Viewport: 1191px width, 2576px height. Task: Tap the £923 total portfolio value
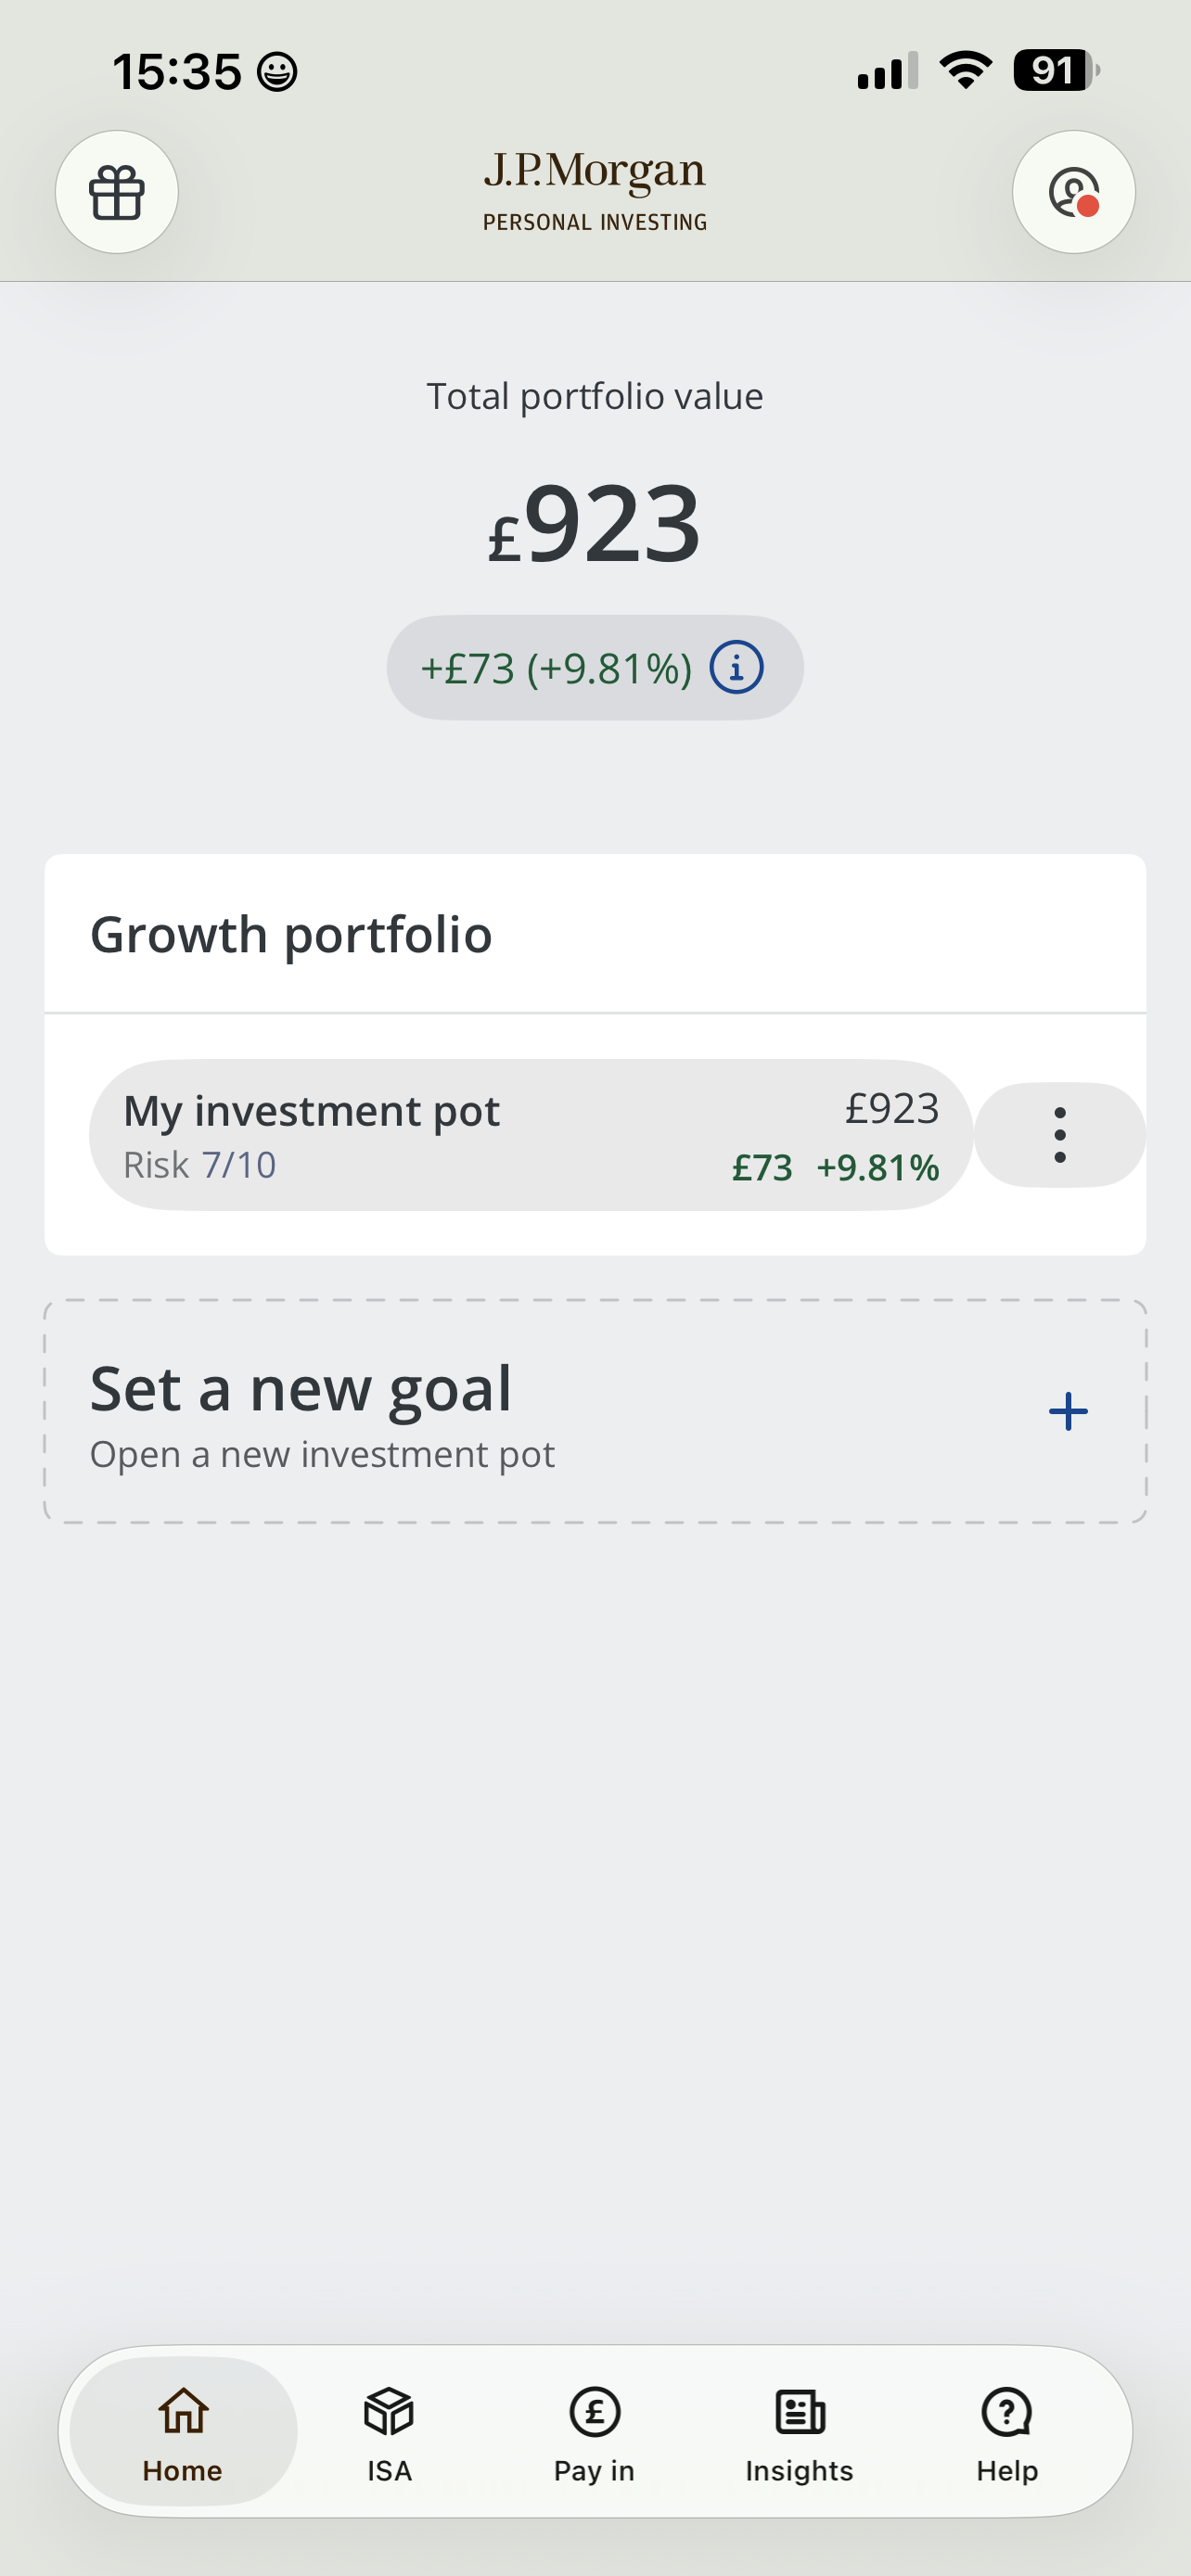point(595,524)
